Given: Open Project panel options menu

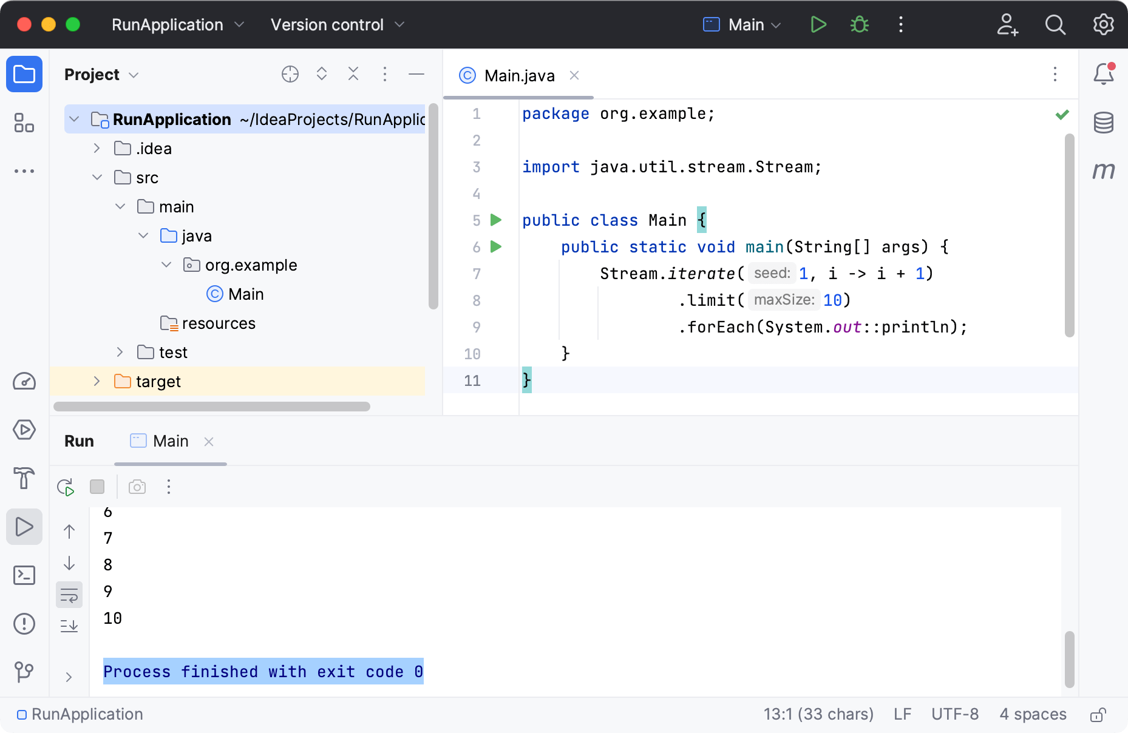Looking at the screenshot, I should tap(385, 74).
